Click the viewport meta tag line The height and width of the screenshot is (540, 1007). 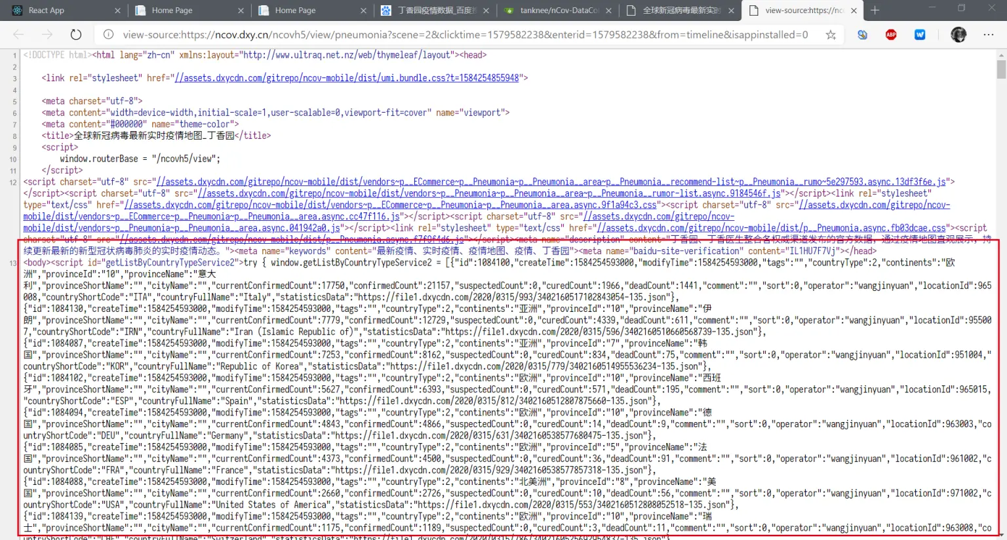point(275,113)
